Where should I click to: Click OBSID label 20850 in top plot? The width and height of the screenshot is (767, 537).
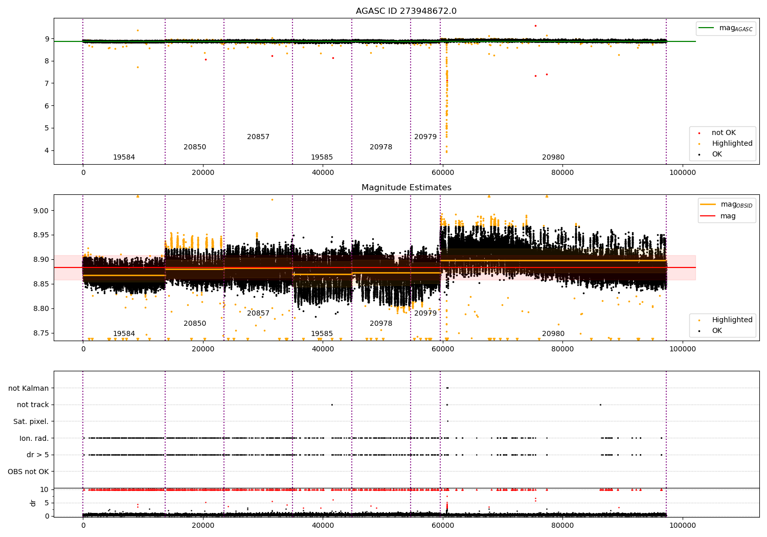[195, 147]
